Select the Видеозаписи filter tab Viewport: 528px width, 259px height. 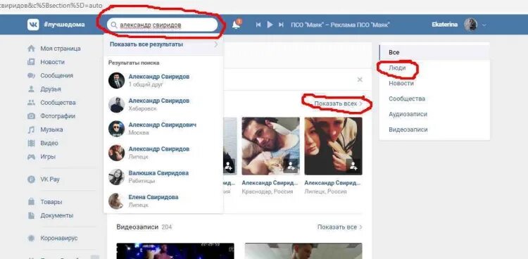pyautogui.click(x=434, y=129)
